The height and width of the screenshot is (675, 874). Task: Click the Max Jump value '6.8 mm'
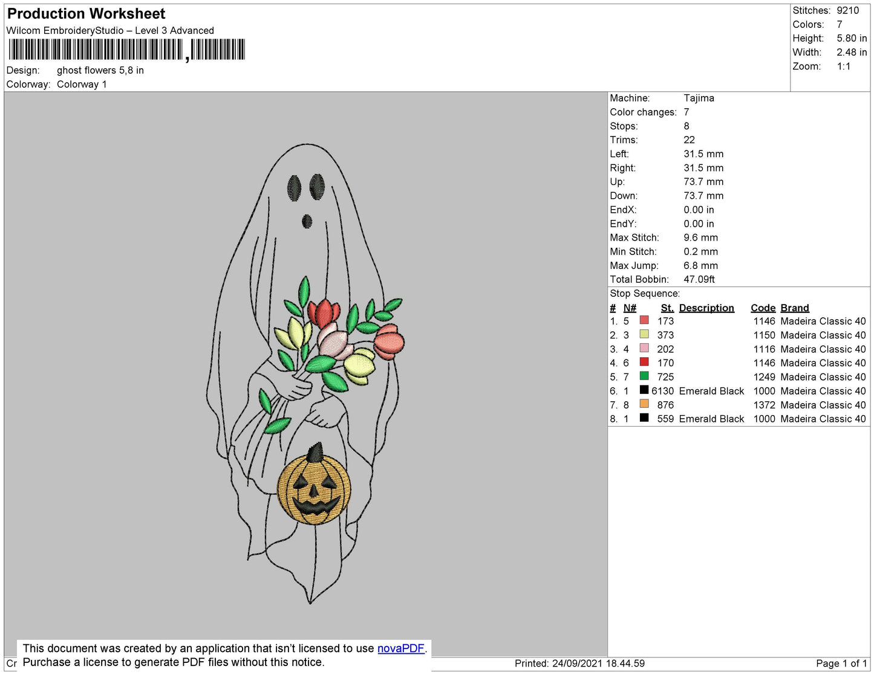pyautogui.click(x=700, y=265)
